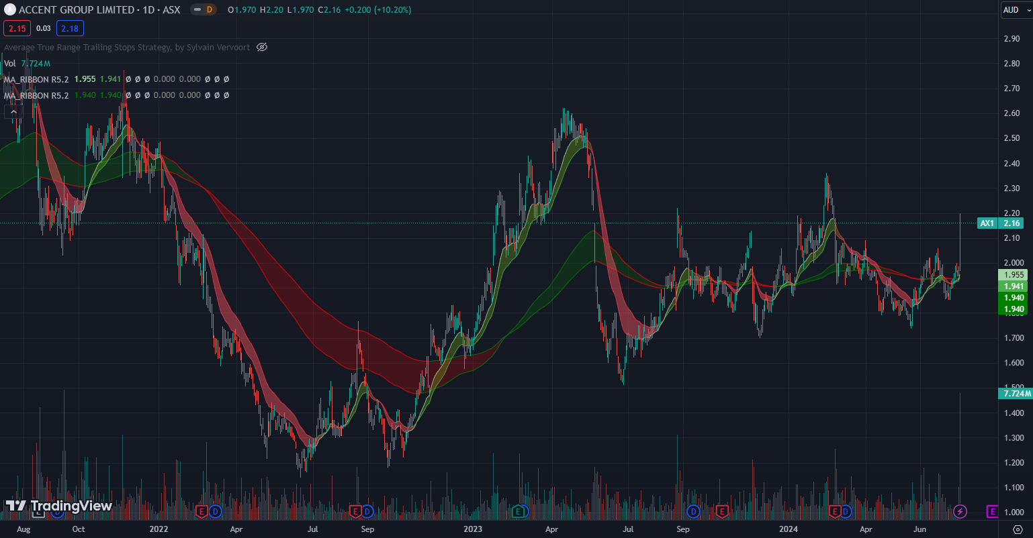1033x538 pixels.
Task: Select the top MA_RIBBON R5.2 indicator legend
Action: pyautogui.click(x=36, y=79)
